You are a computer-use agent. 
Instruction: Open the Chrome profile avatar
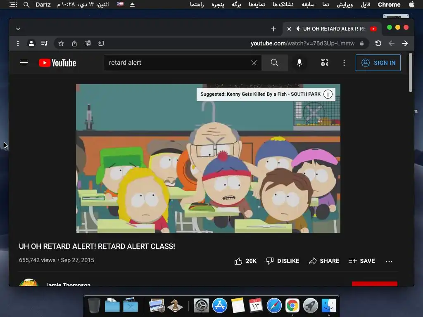click(31, 43)
